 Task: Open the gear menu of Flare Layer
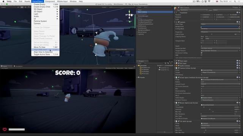pyautogui.click(x=240, y=61)
